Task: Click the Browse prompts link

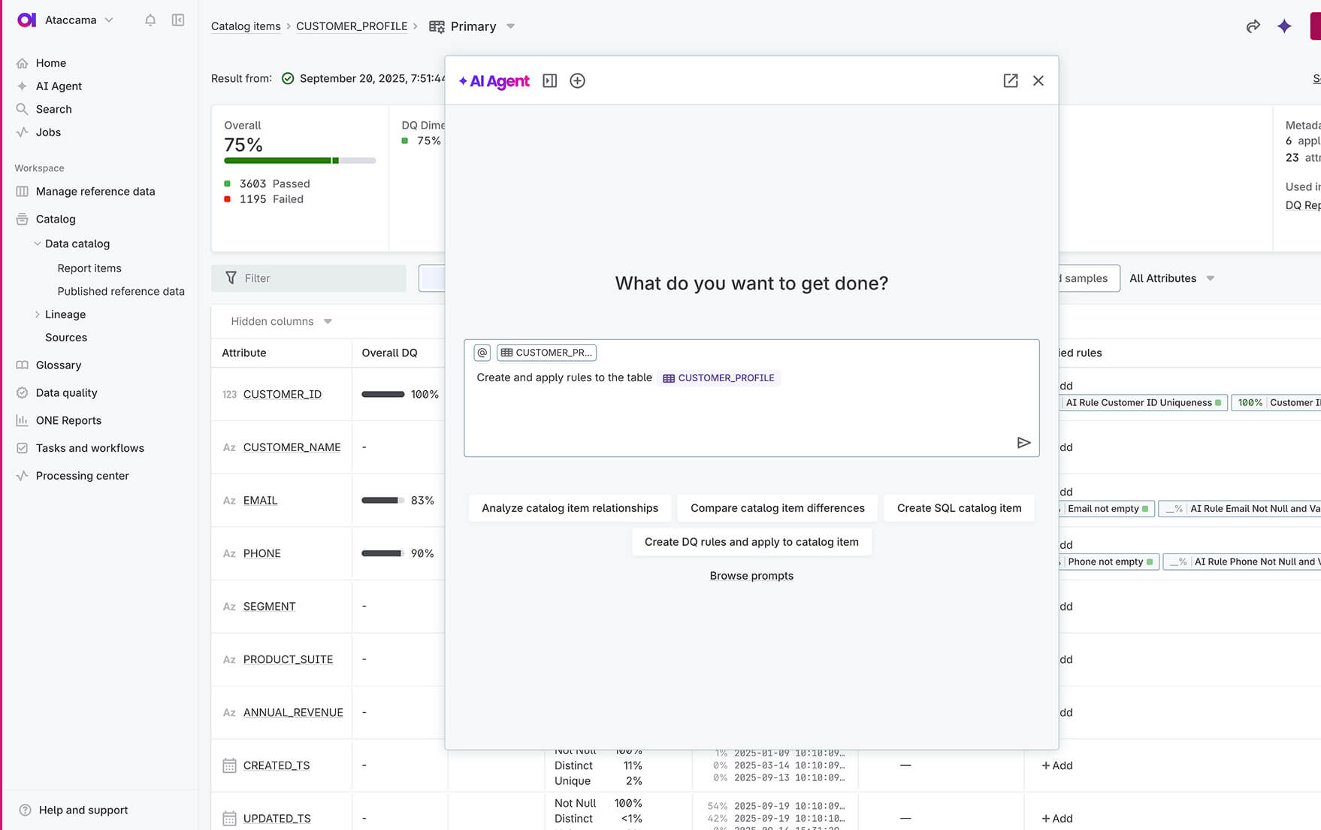Action: coord(751,576)
